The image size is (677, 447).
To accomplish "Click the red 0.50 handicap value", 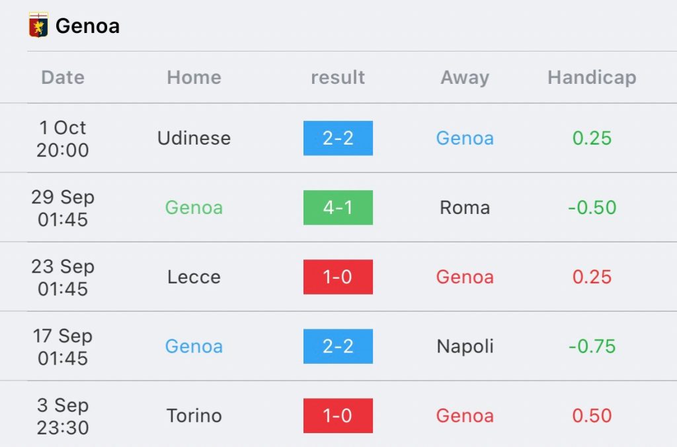I will point(592,416).
